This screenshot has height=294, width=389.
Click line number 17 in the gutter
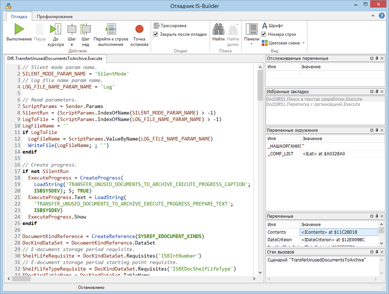tap(17, 171)
